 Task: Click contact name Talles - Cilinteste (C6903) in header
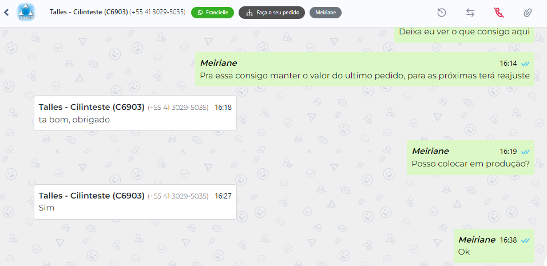89,12
